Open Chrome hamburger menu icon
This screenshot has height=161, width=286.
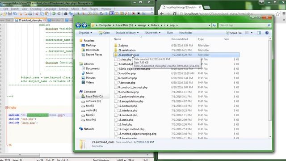(x=284, y=14)
